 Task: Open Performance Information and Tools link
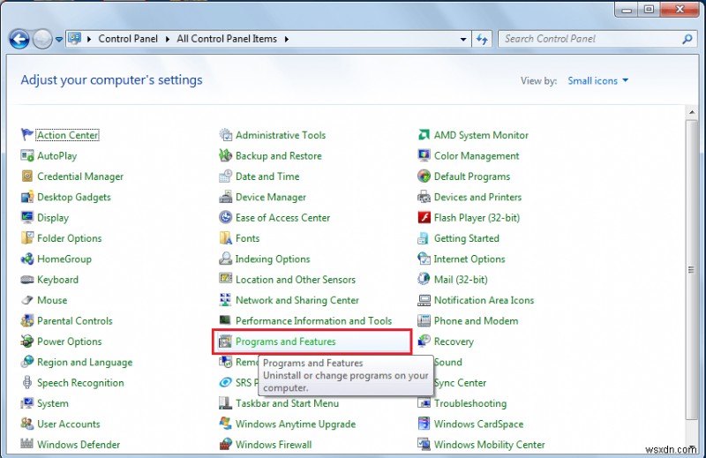point(314,320)
